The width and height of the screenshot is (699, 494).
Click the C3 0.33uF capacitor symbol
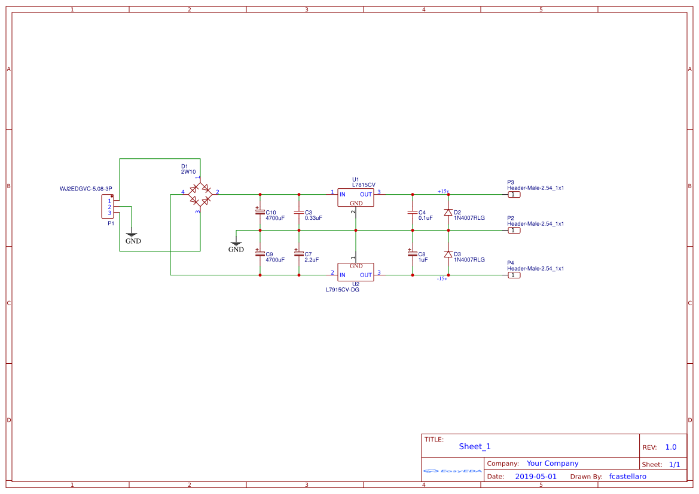pyautogui.click(x=298, y=212)
